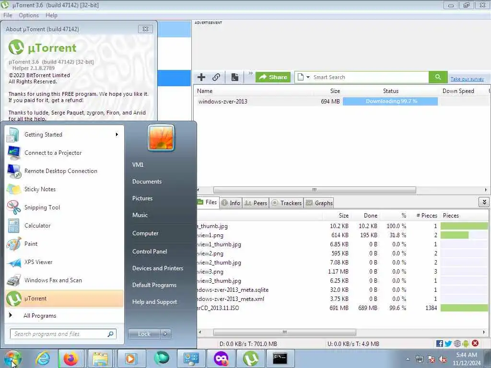
Task: Sort torrents by Size column header
Action: point(335,91)
